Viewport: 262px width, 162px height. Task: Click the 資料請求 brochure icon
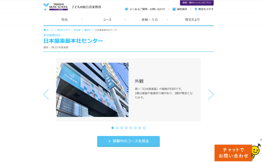174,9
